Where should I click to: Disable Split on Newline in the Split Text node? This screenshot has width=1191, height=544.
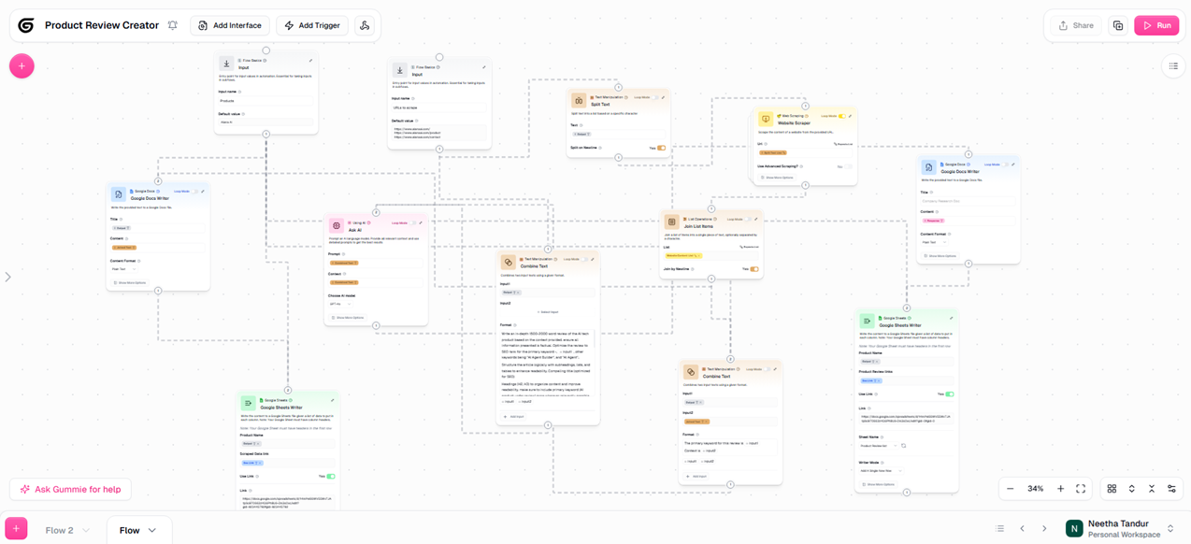(661, 148)
